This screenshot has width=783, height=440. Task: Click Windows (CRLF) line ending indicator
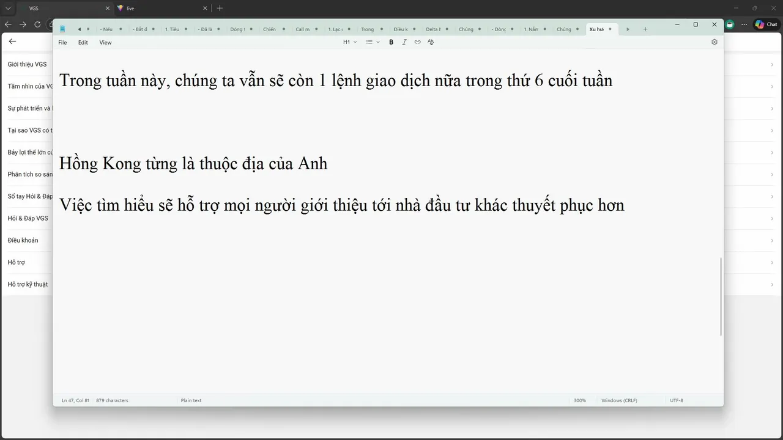pyautogui.click(x=619, y=400)
